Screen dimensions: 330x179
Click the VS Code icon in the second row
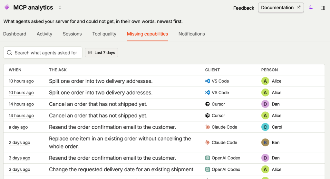click(x=208, y=93)
